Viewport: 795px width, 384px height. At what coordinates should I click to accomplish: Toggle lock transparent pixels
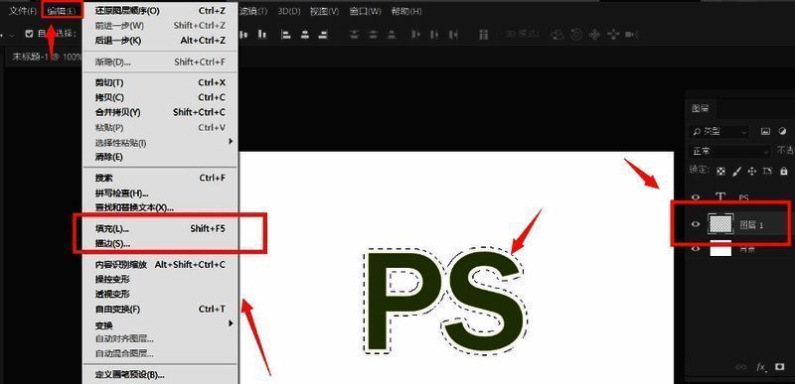[721, 172]
